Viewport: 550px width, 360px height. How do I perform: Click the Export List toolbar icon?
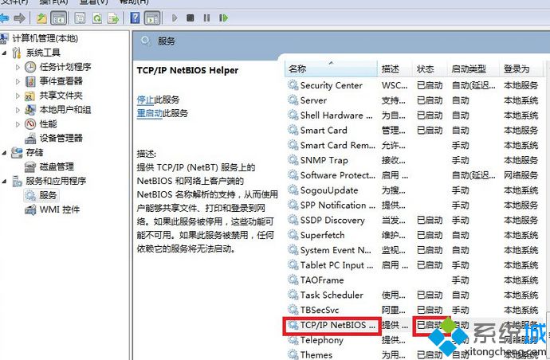(116, 17)
